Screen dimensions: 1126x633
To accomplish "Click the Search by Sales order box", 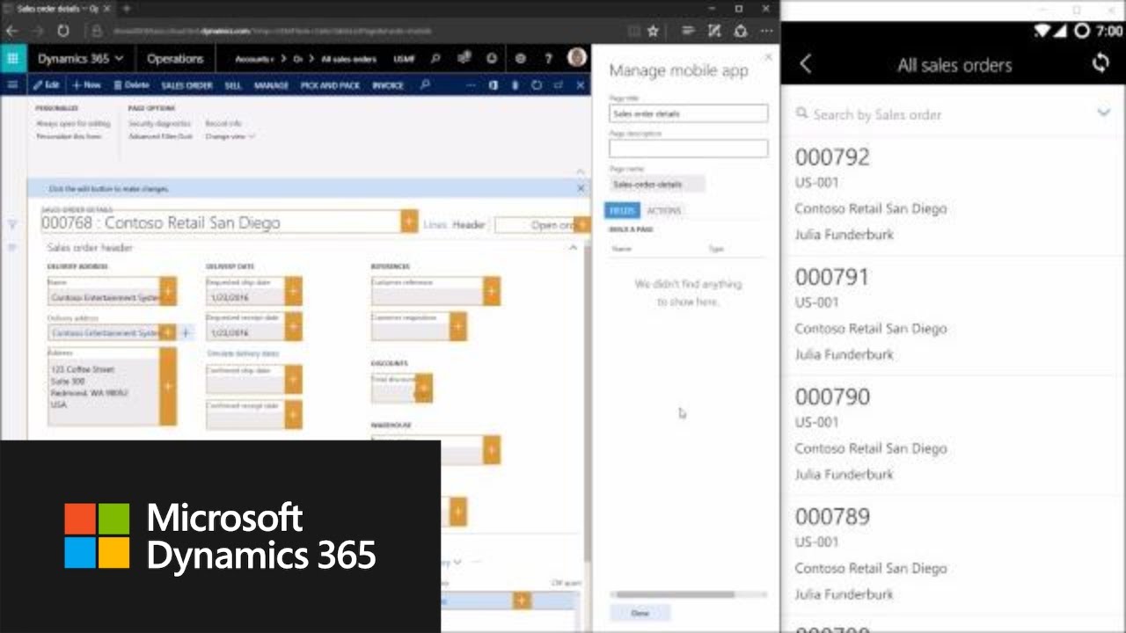I will [x=941, y=114].
